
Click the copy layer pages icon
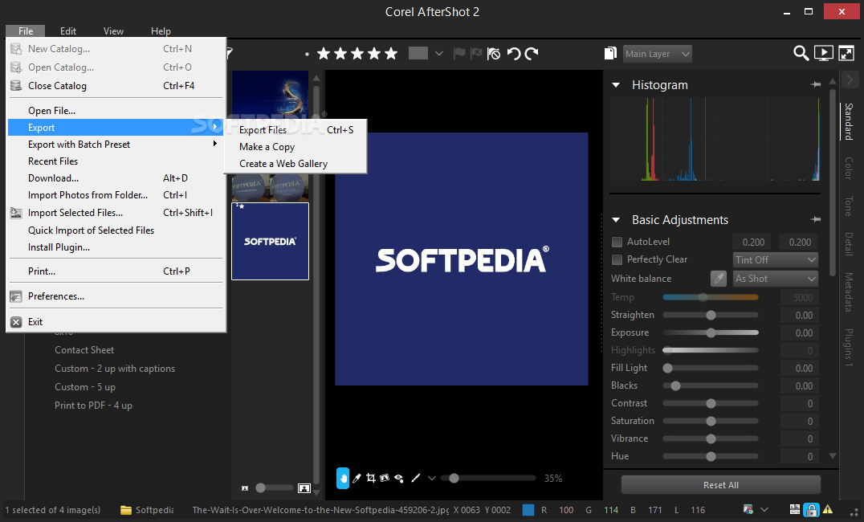610,53
